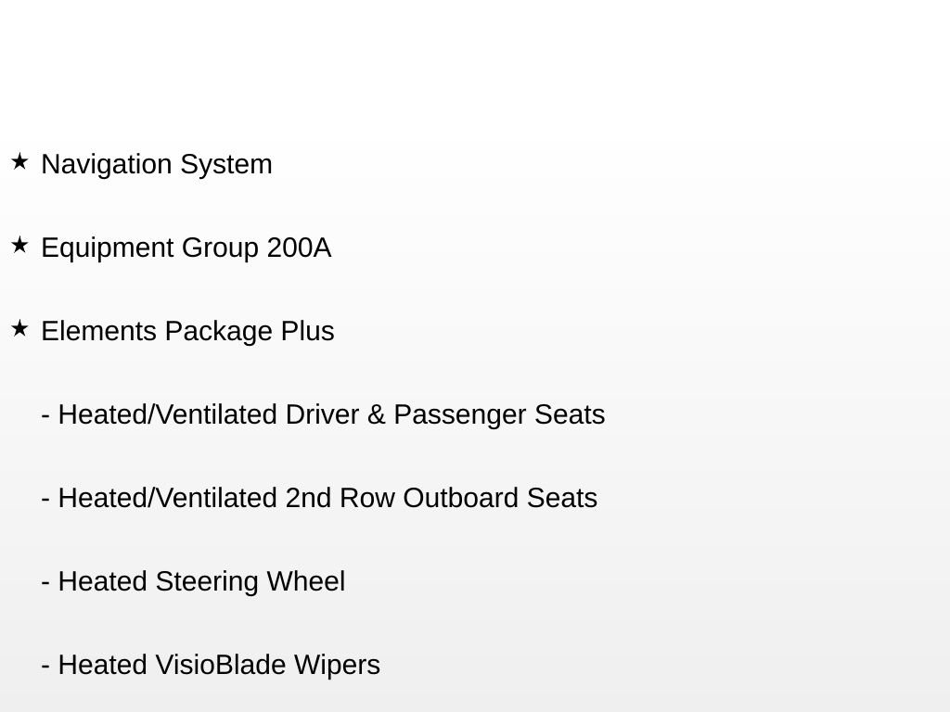Click the word Plus in Elements Package
This screenshot has height=712, width=950.
(308, 331)
